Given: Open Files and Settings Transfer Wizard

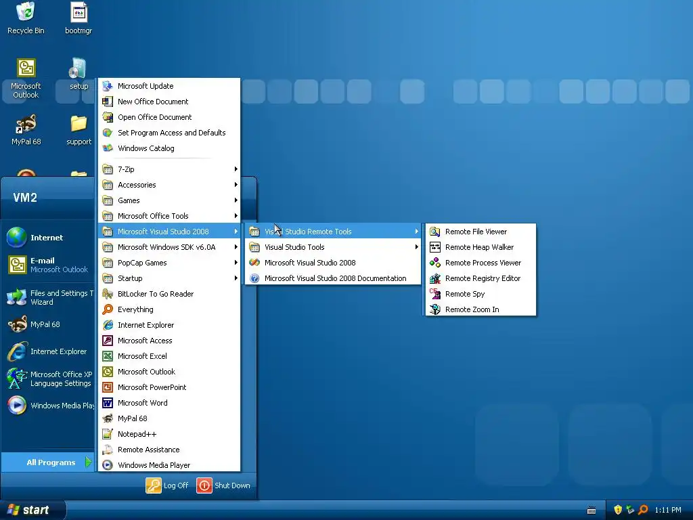Looking at the screenshot, I should 48,298.
